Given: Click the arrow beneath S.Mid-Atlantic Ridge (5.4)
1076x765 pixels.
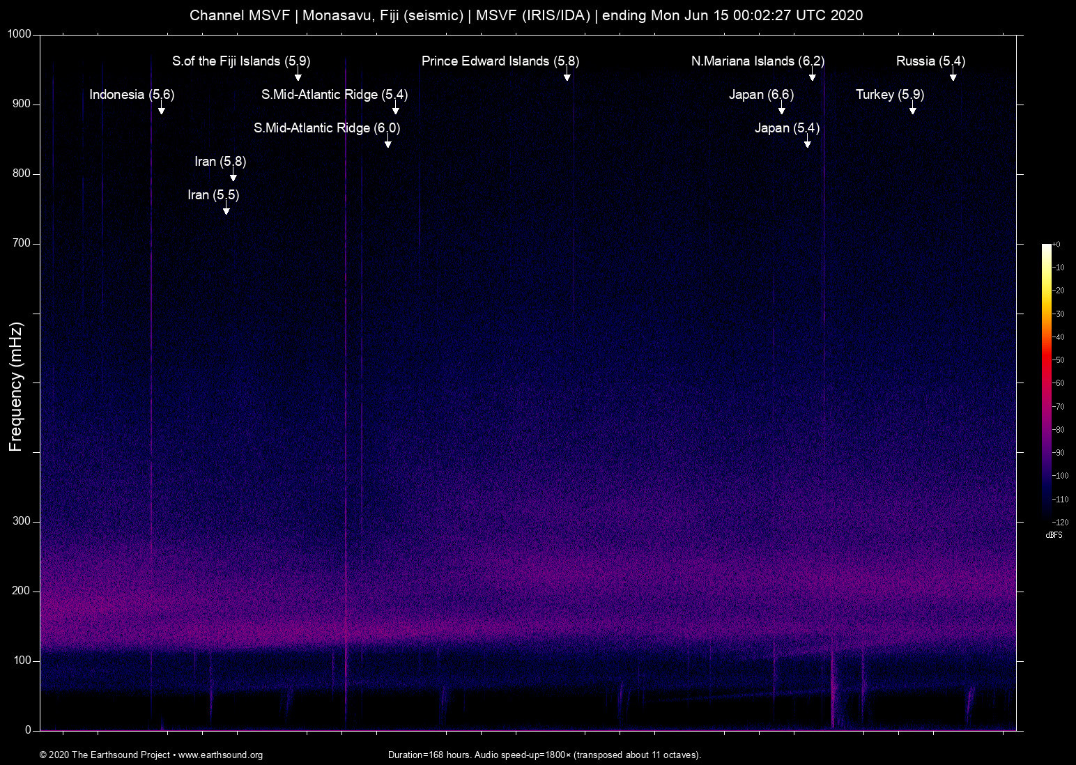Looking at the screenshot, I should pyautogui.click(x=395, y=109).
